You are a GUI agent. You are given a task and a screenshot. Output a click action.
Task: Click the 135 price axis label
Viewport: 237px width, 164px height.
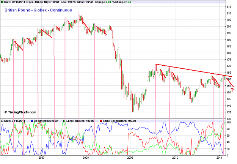[x=229, y=112]
